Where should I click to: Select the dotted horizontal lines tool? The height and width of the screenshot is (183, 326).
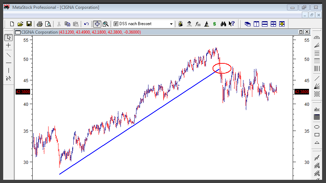pos(317,61)
